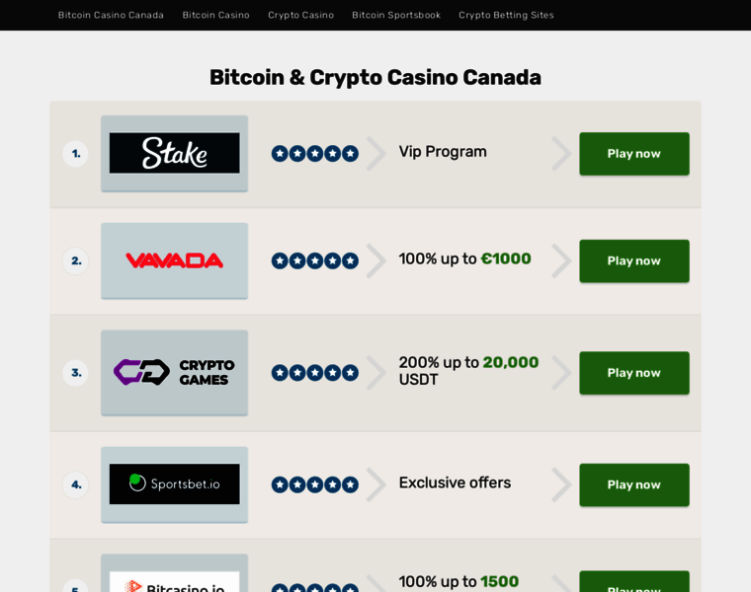The width and height of the screenshot is (751, 592).
Task: Open the Crypto Games logo
Action: pos(174,373)
